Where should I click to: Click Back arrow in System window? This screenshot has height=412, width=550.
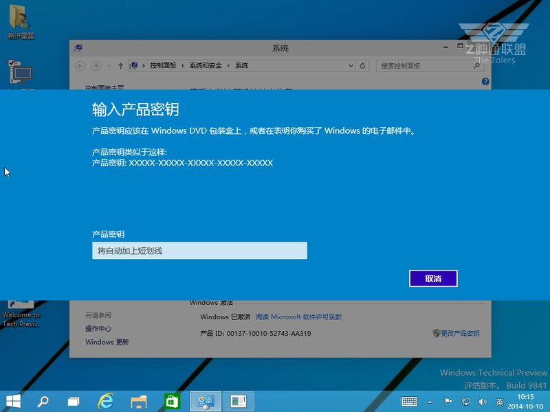[80, 66]
